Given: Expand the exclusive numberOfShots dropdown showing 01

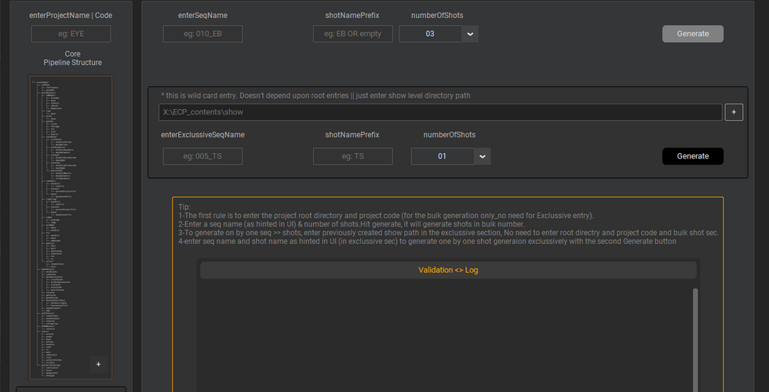Looking at the screenshot, I should [x=482, y=156].
